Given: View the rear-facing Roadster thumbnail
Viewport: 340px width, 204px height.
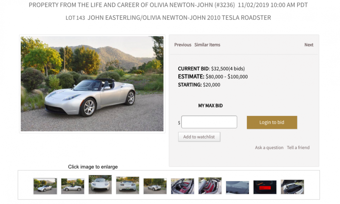Looking at the screenshot, I should pos(128,185).
